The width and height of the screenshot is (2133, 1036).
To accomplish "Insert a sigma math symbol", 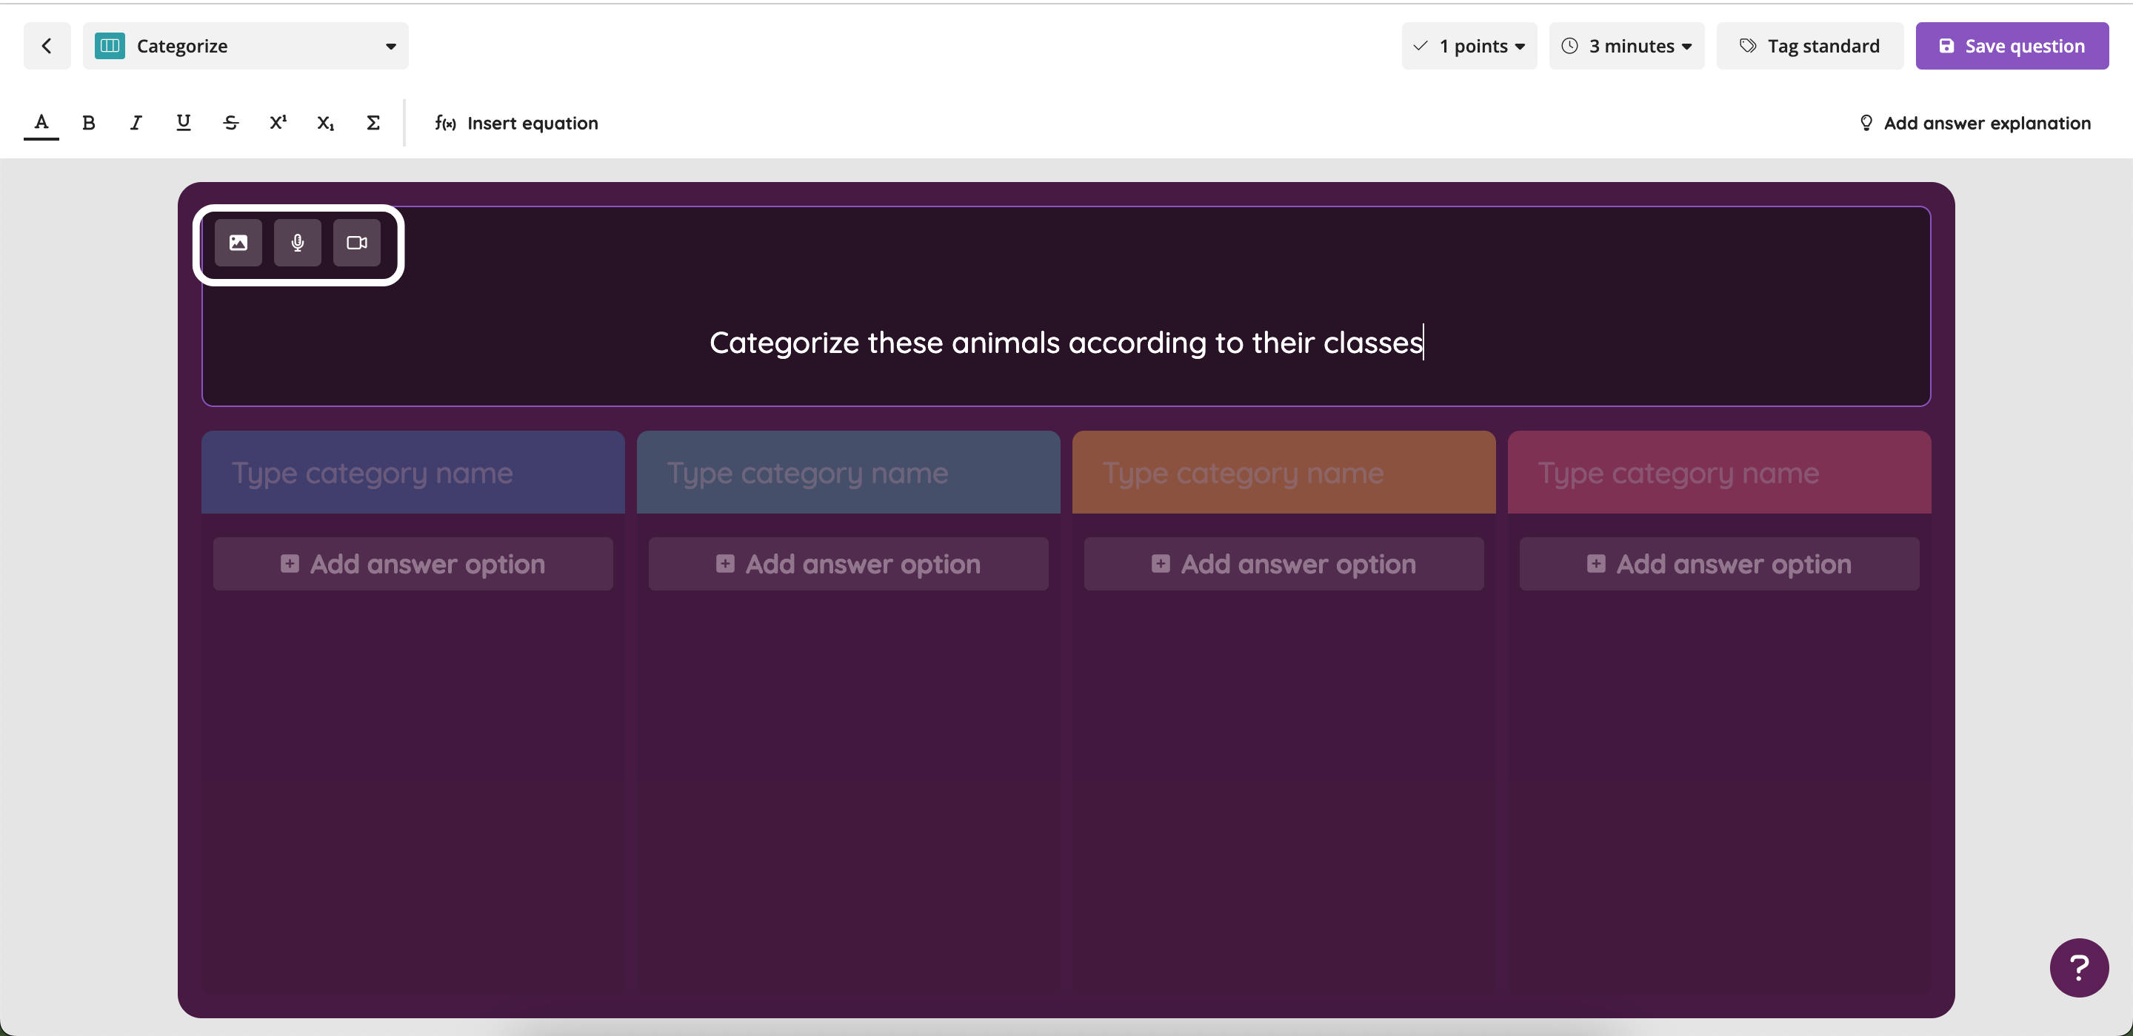I will (373, 122).
